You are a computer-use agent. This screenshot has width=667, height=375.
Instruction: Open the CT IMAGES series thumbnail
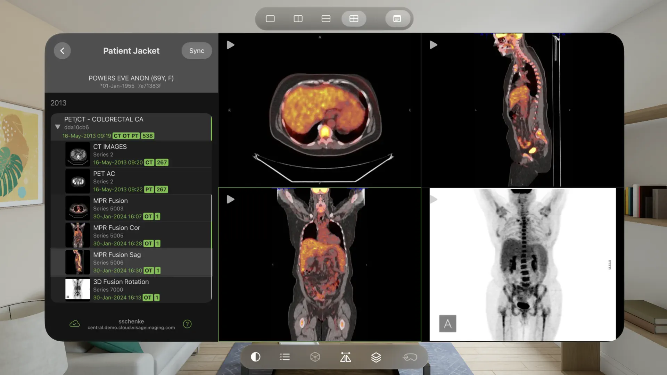tap(77, 154)
